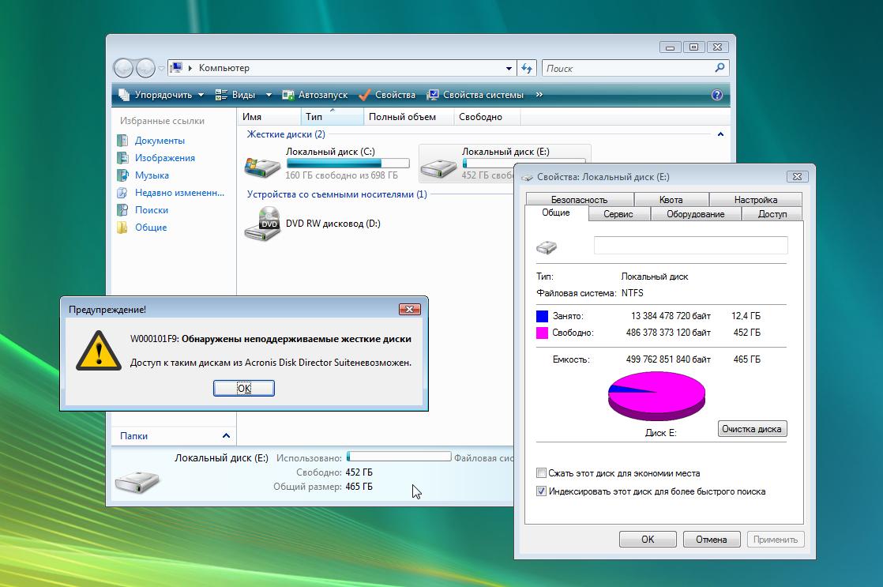Open Музыка in the favorites links

point(152,175)
